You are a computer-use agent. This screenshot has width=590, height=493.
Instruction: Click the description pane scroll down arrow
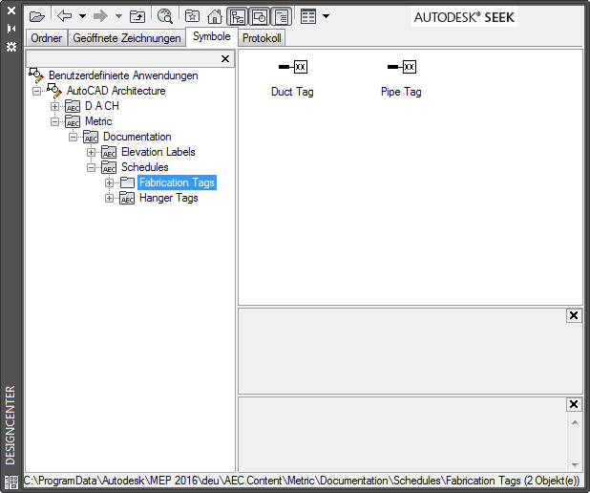click(575, 464)
